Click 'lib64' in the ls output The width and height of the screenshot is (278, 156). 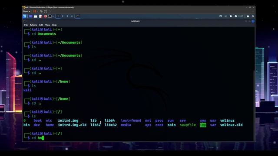tap(109, 120)
